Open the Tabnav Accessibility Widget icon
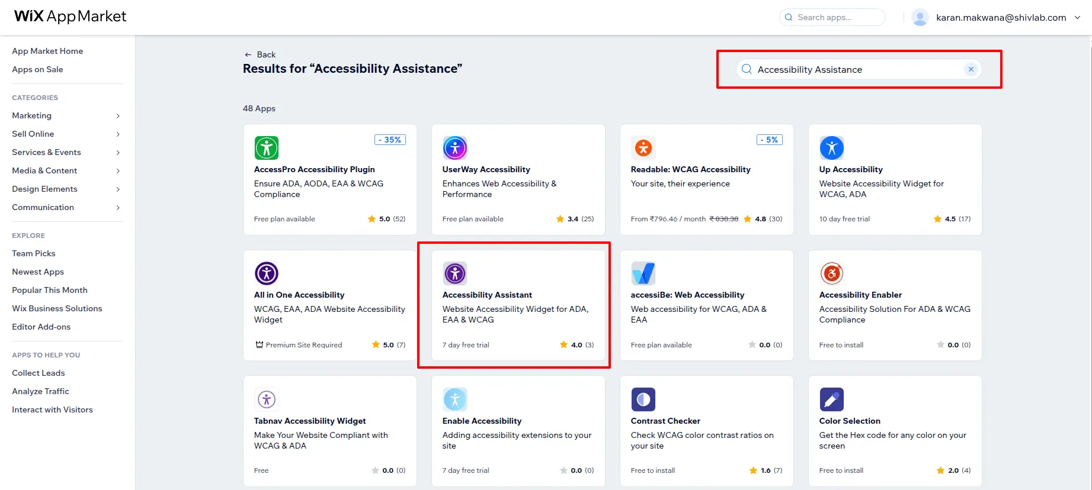Viewport: 1092px width, 490px height. pyautogui.click(x=266, y=399)
